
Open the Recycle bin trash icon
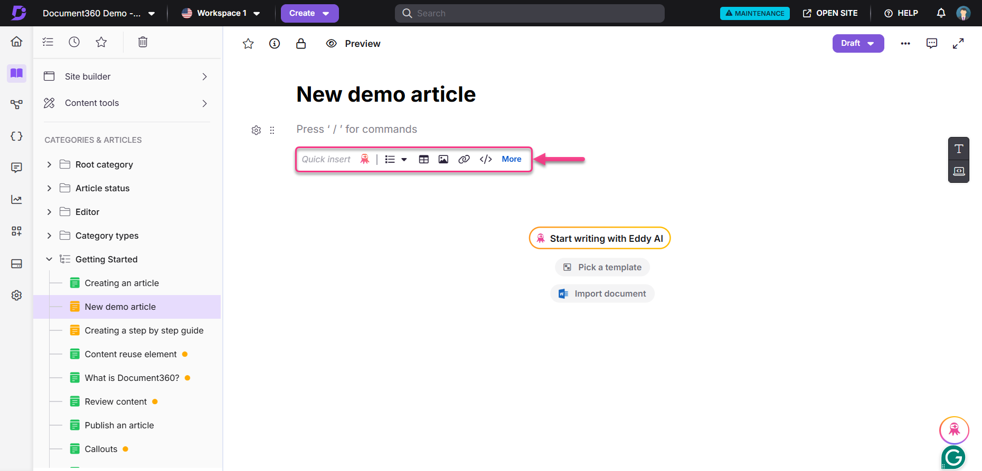(143, 42)
